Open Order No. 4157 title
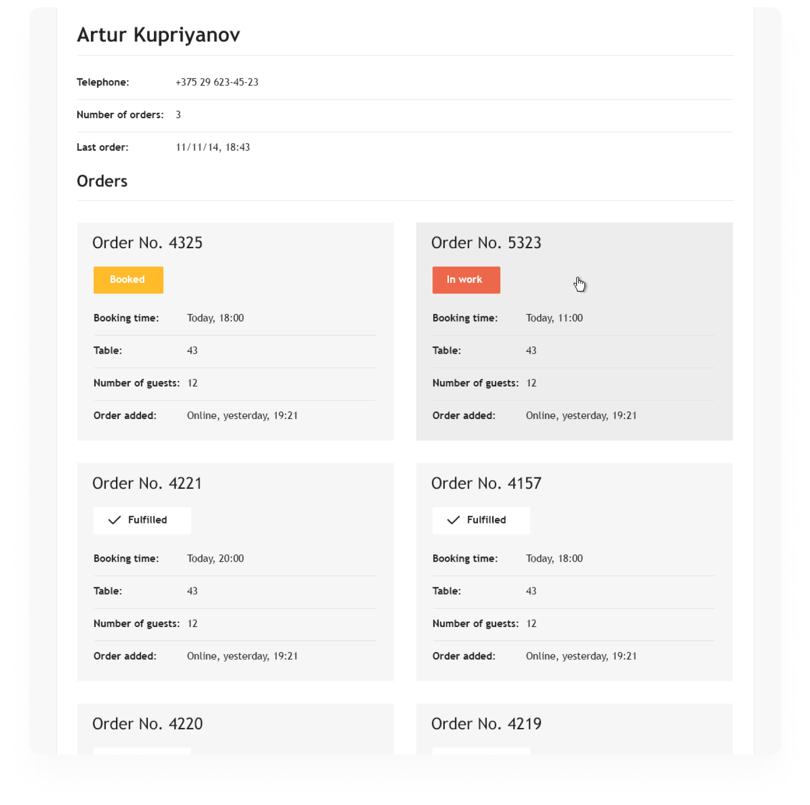 pos(486,483)
